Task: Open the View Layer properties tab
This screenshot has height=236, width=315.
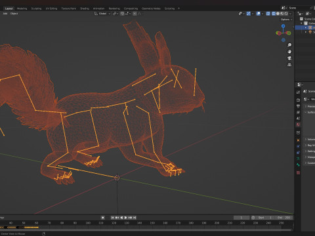Action: click(x=298, y=112)
